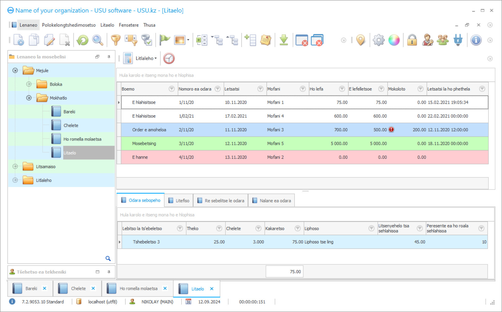The image size is (502, 312).
Task: Open the magnifying glass search tool
Action: click(98, 40)
